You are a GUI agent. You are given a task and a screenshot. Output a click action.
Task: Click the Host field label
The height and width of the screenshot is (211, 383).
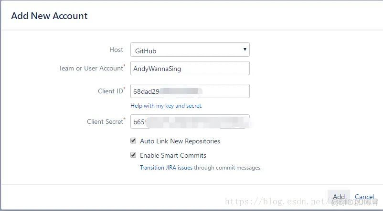pos(116,50)
